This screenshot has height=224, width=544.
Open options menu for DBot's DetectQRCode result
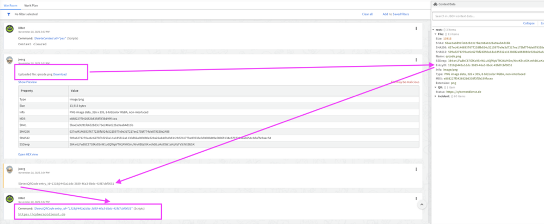(x=416, y=198)
